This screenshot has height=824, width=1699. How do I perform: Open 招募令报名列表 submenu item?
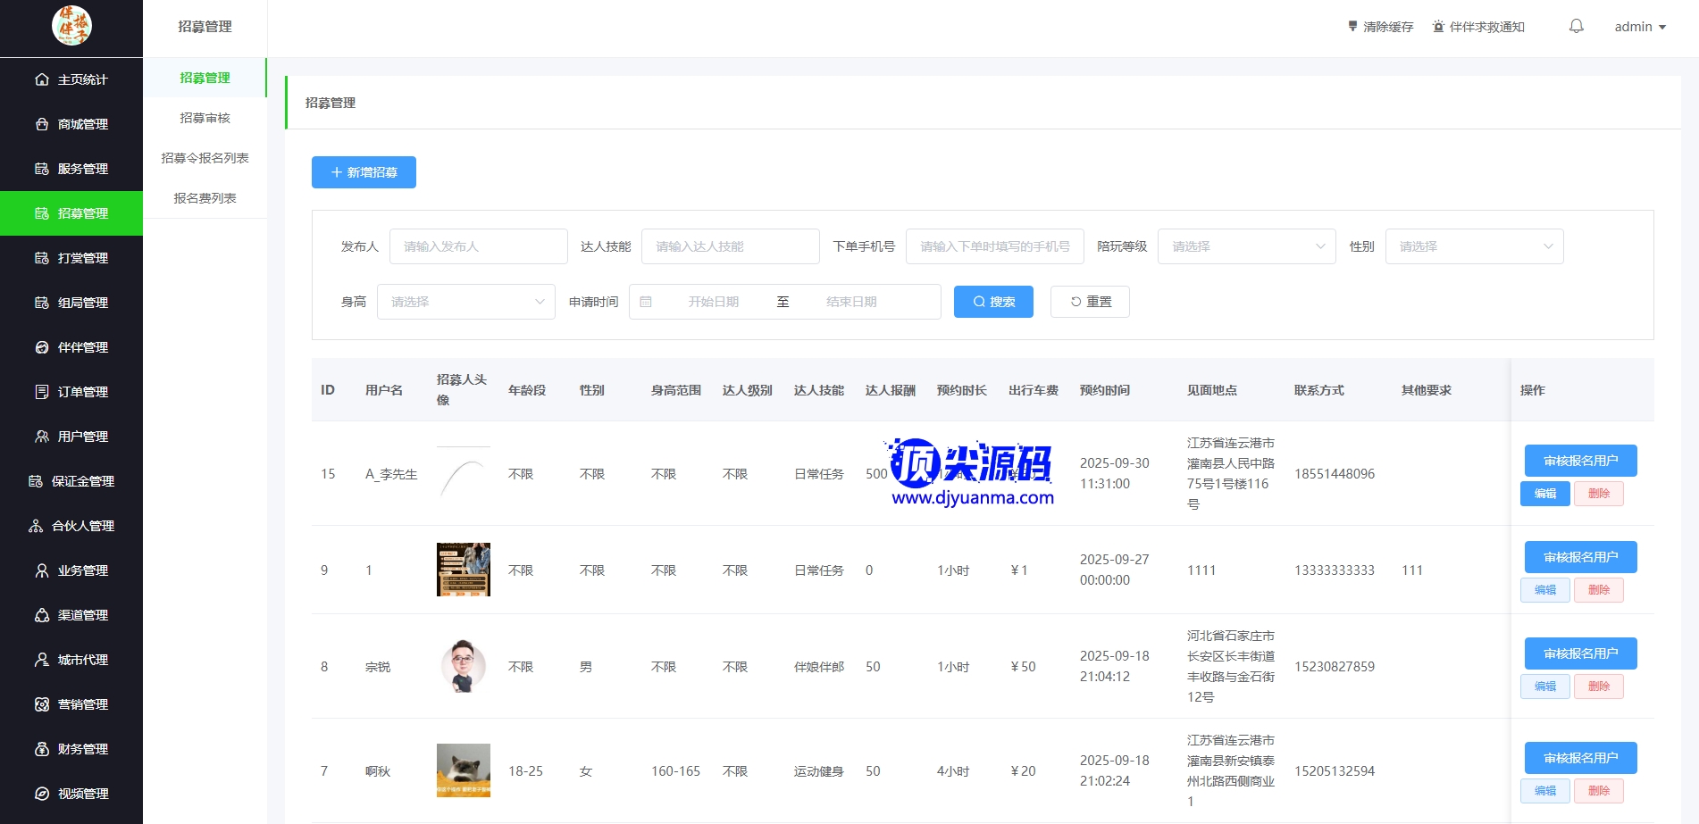tap(205, 158)
